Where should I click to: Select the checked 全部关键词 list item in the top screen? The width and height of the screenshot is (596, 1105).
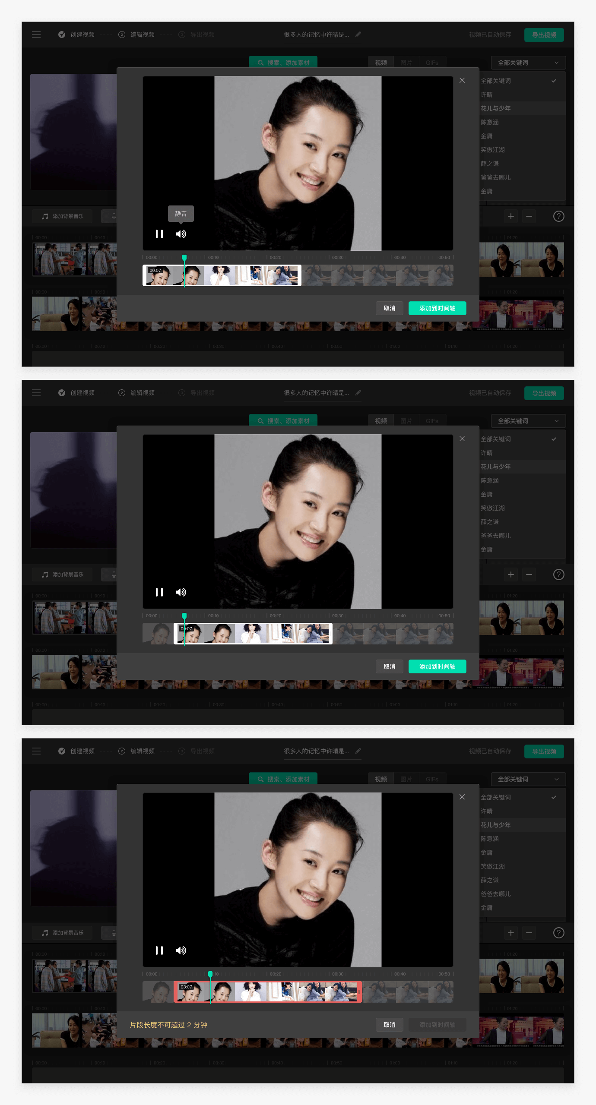pyautogui.click(x=518, y=81)
